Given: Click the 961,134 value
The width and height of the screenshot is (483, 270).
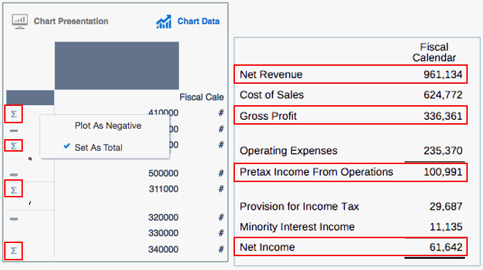Looking at the screenshot, I should [x=443, y=75].
